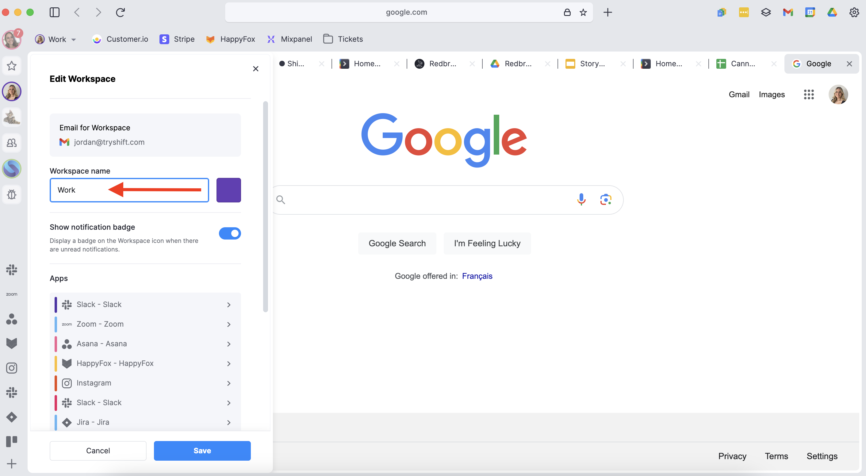Open Google Calendar icon in top toolbar
Image resolution: width=866 pixels, height=476 pixels.
tap(810, 13)
